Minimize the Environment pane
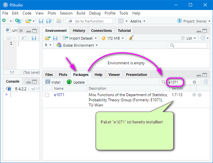Screen dimensions: 213x163 point(199,32)
